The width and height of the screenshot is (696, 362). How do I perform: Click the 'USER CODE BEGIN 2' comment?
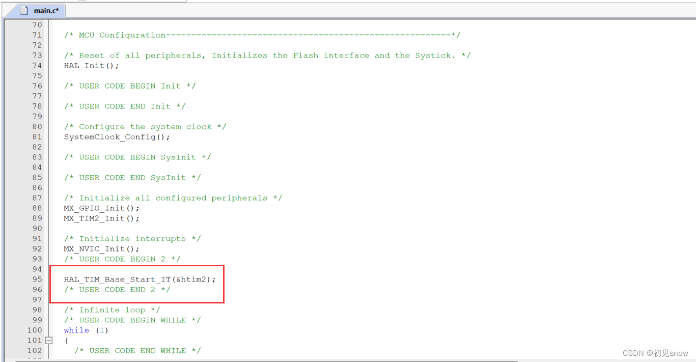pos(122,259)
